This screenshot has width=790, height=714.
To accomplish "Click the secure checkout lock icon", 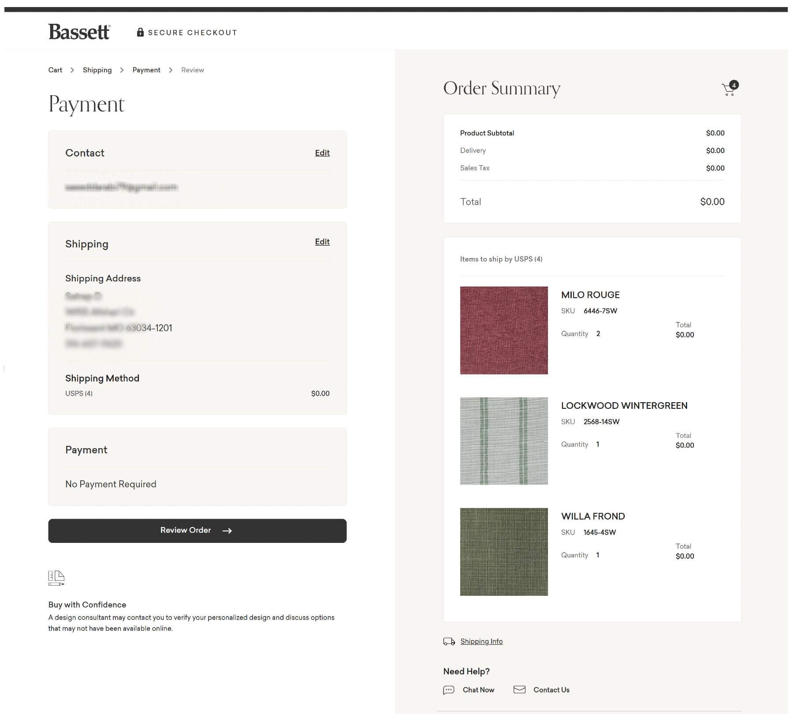I will tap(140, 32).
